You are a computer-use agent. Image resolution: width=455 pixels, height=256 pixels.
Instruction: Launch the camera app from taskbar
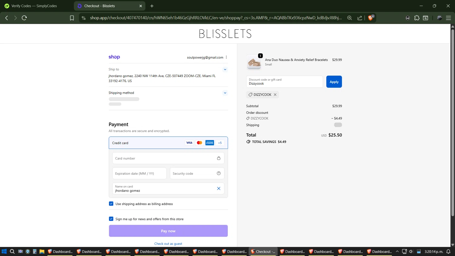pyautogui.click(x=20, y=251)
